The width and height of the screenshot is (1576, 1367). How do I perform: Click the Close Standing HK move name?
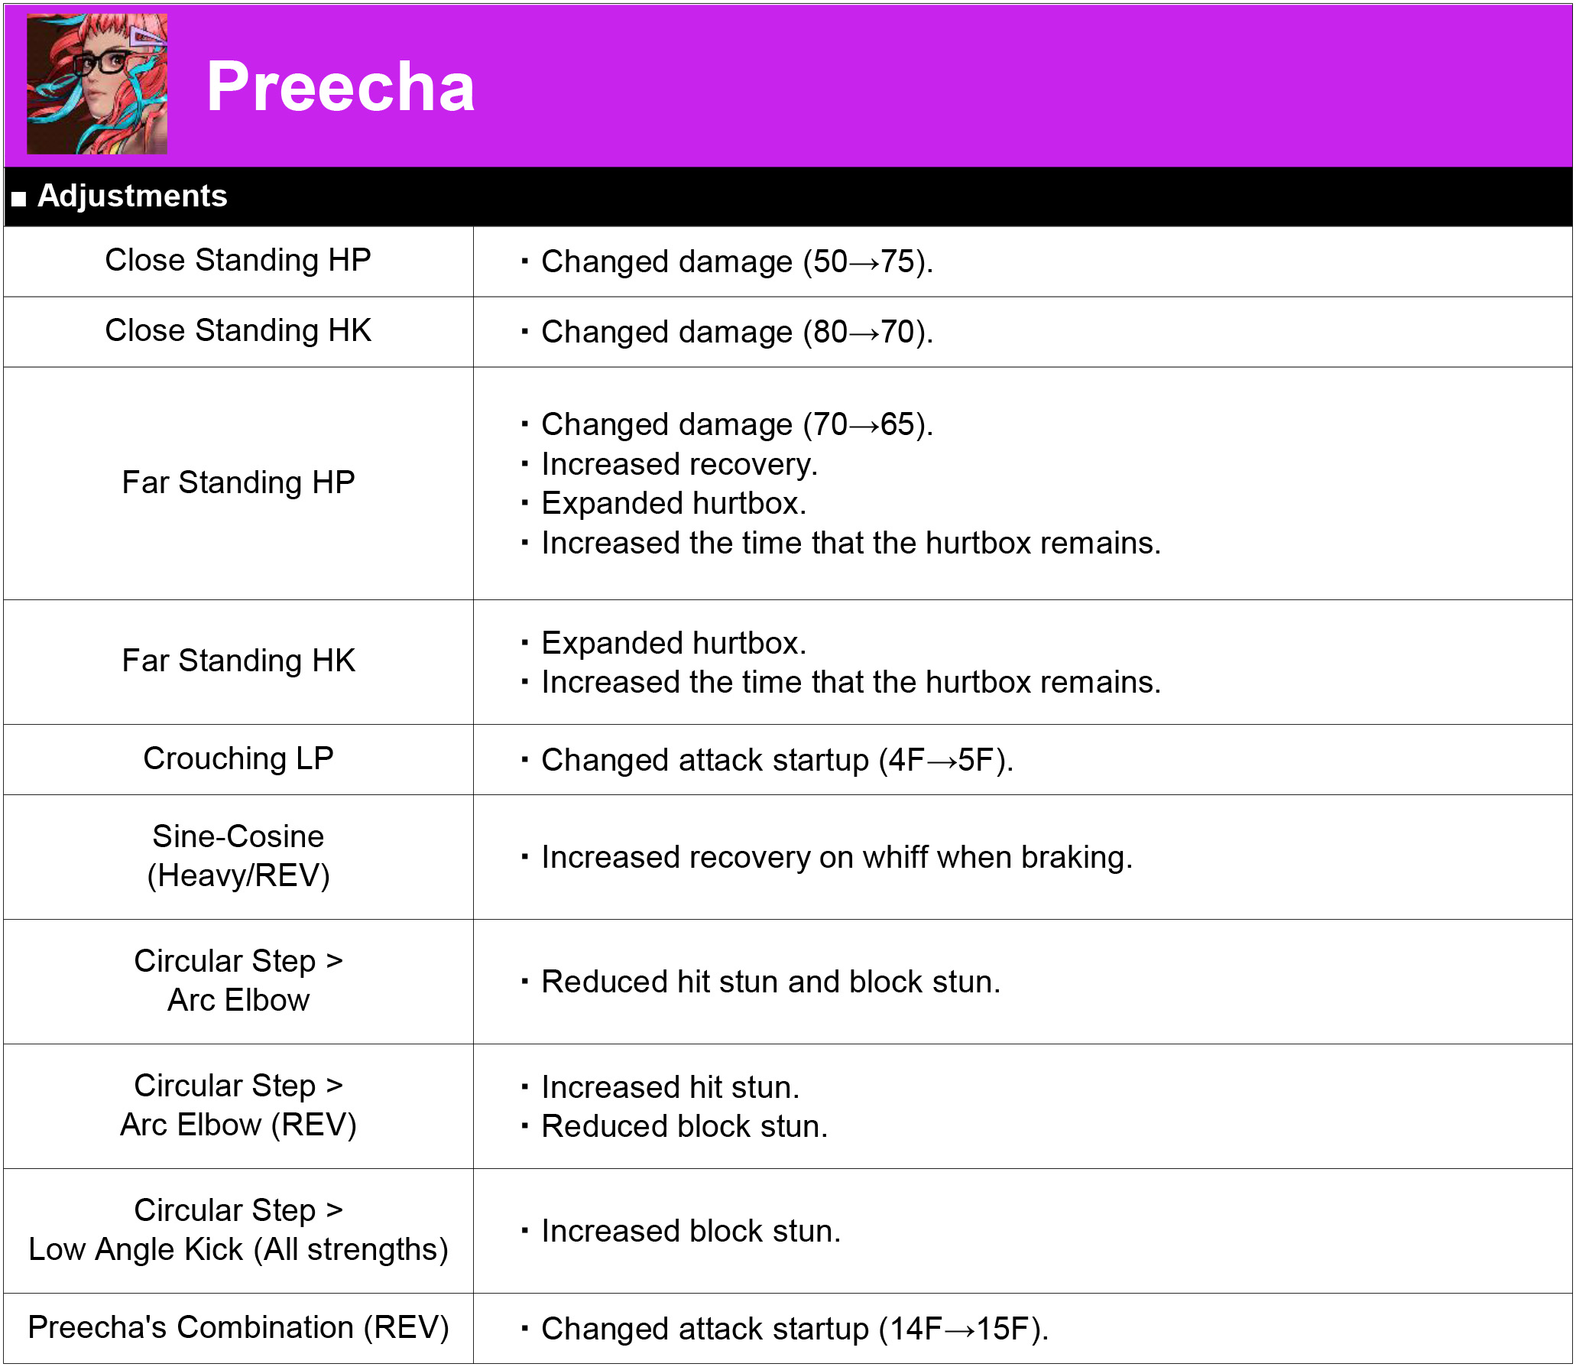(238, 331)
